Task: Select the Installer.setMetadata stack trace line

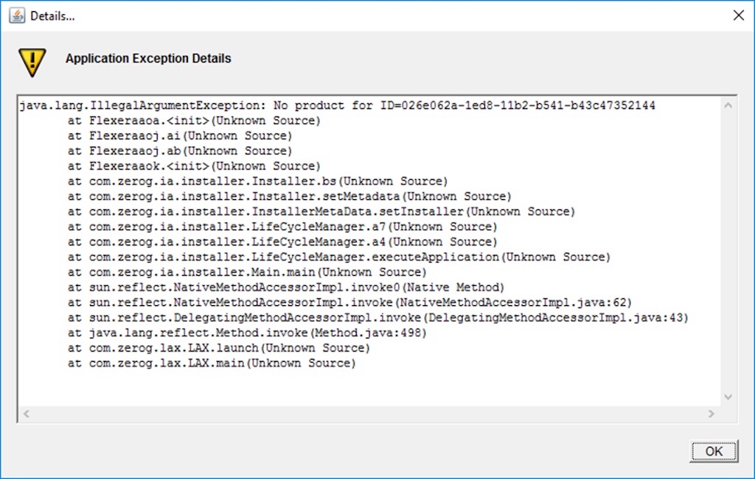Action: (x=289, y=196)
